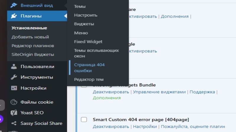Image resolution: width=236 pixels, height=132 pixels.
Task: Click the Plugins plug icon
Action: click(x=14, y=16)
